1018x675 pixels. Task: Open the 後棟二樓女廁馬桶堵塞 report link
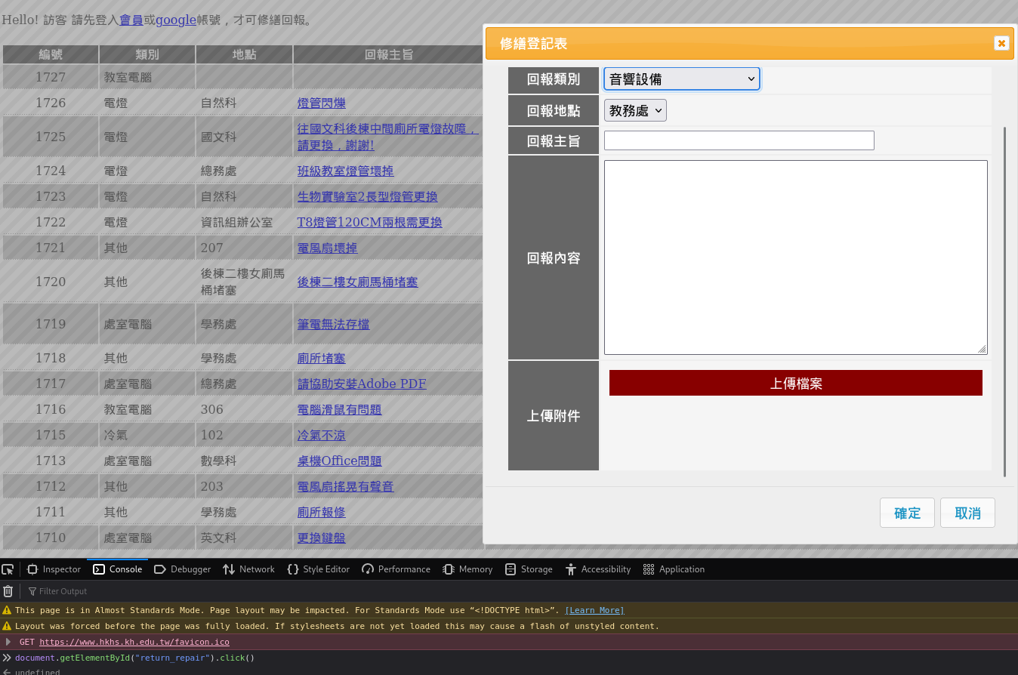pyautogui.click(x=358, y=282)
